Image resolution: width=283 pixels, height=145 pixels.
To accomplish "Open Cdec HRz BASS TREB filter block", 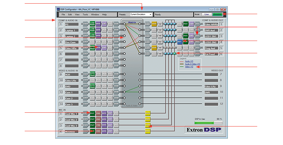I will (92, 48).
